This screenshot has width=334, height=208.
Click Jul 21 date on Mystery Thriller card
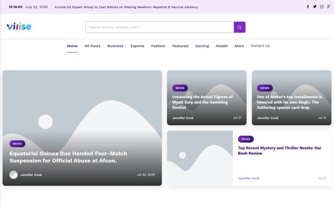[x=322, y=178]
